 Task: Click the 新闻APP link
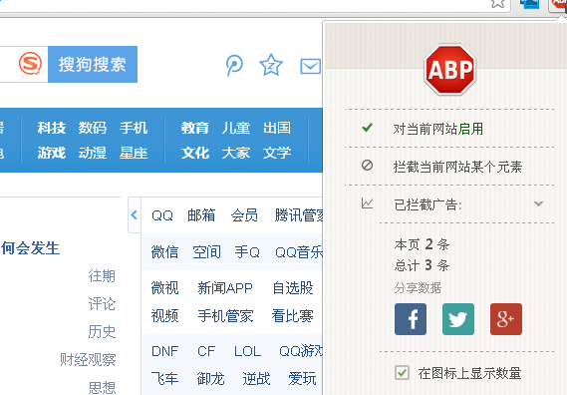coord(225,288)
